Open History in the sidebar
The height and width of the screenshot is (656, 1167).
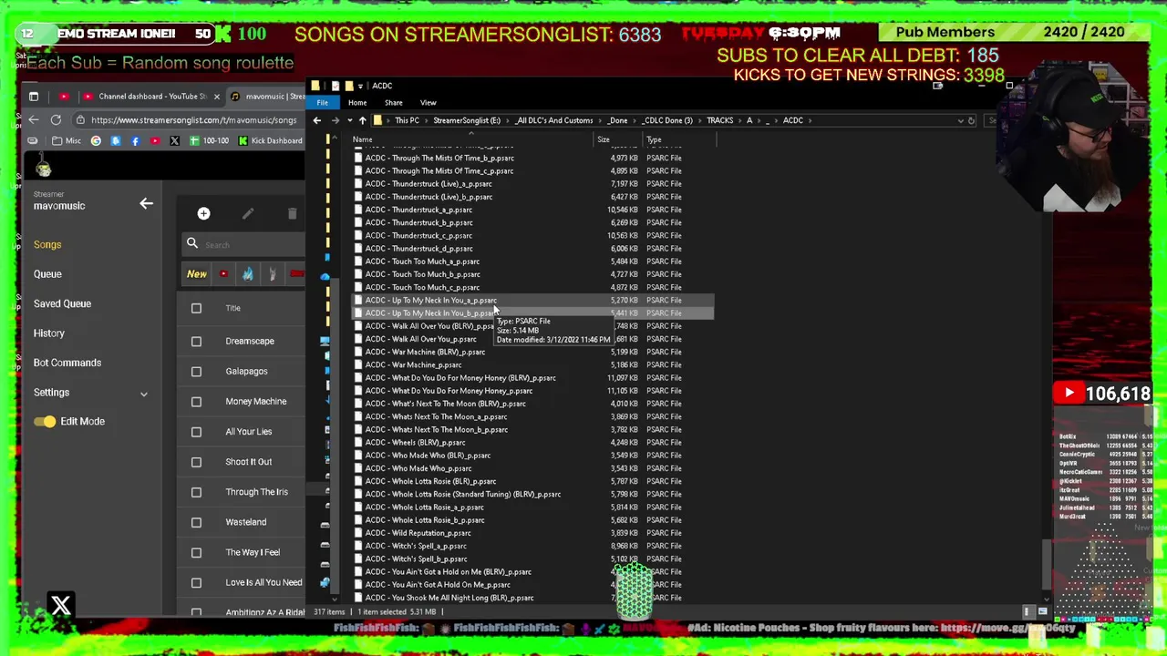[x=49, y=333]
